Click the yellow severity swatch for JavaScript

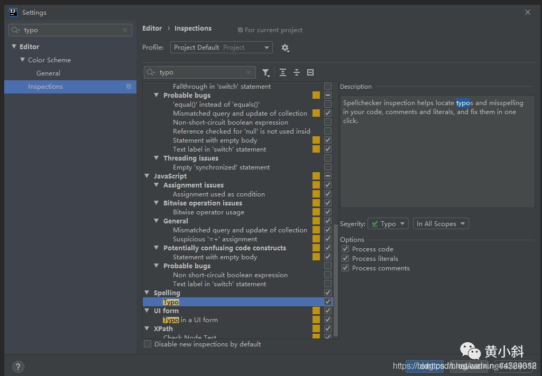pyautogui.click(x=316, y=176)
